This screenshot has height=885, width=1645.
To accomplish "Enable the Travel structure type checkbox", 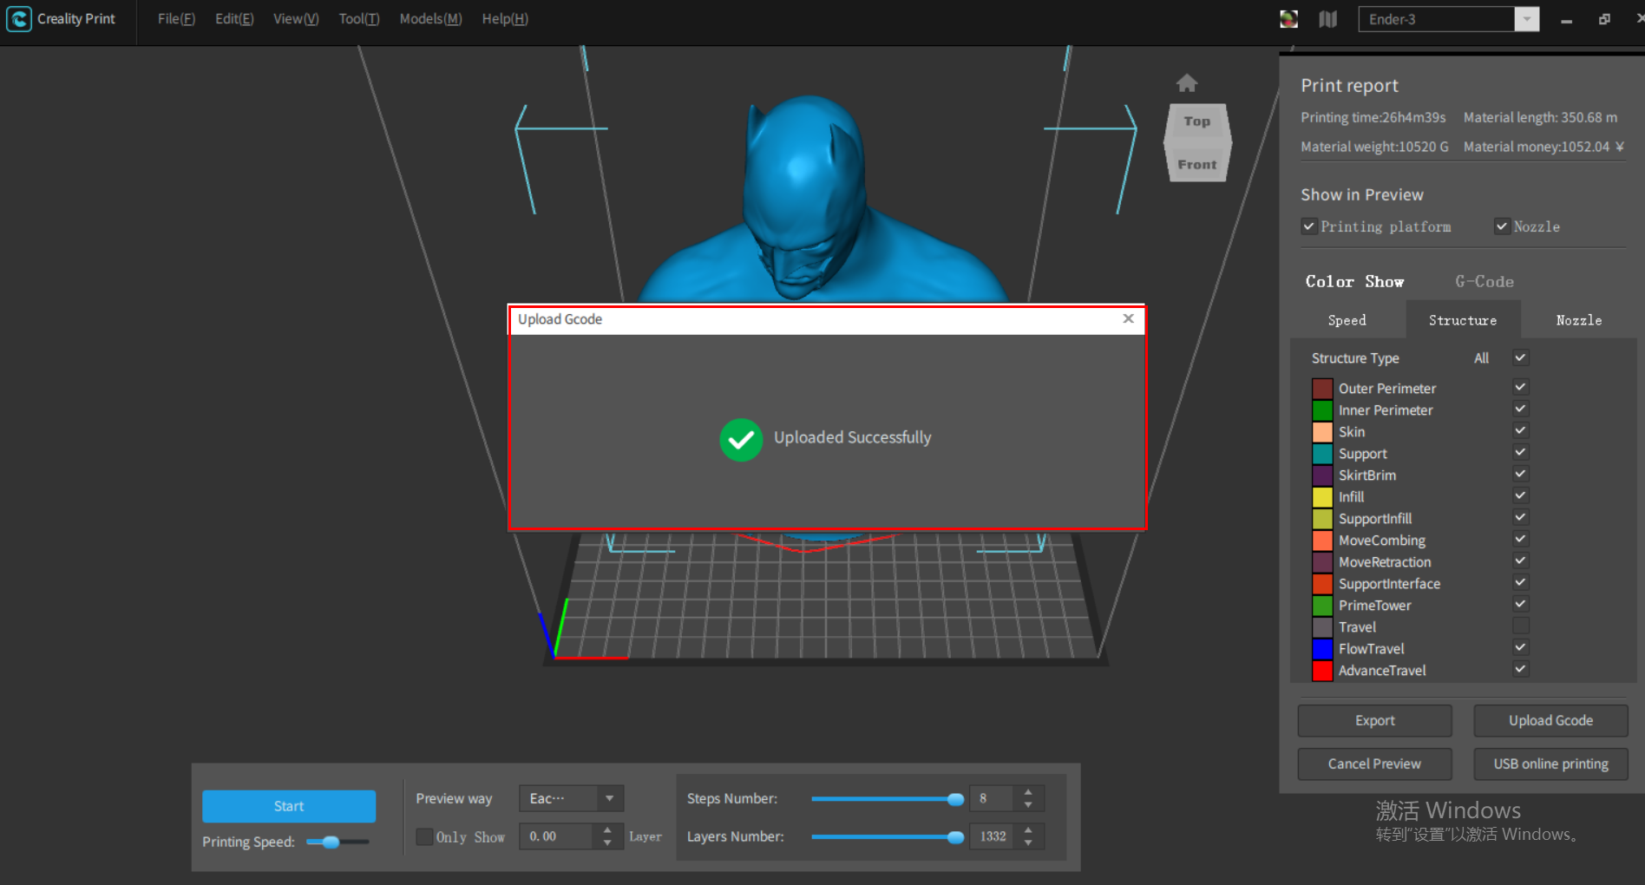I will pos(1520,626).
